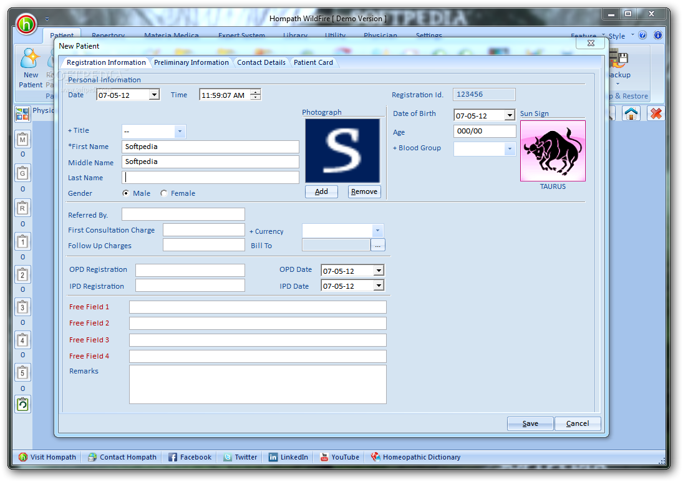Click the G clipboard icon in sidebar
The image size is (683, 482).
click(22, 173)
